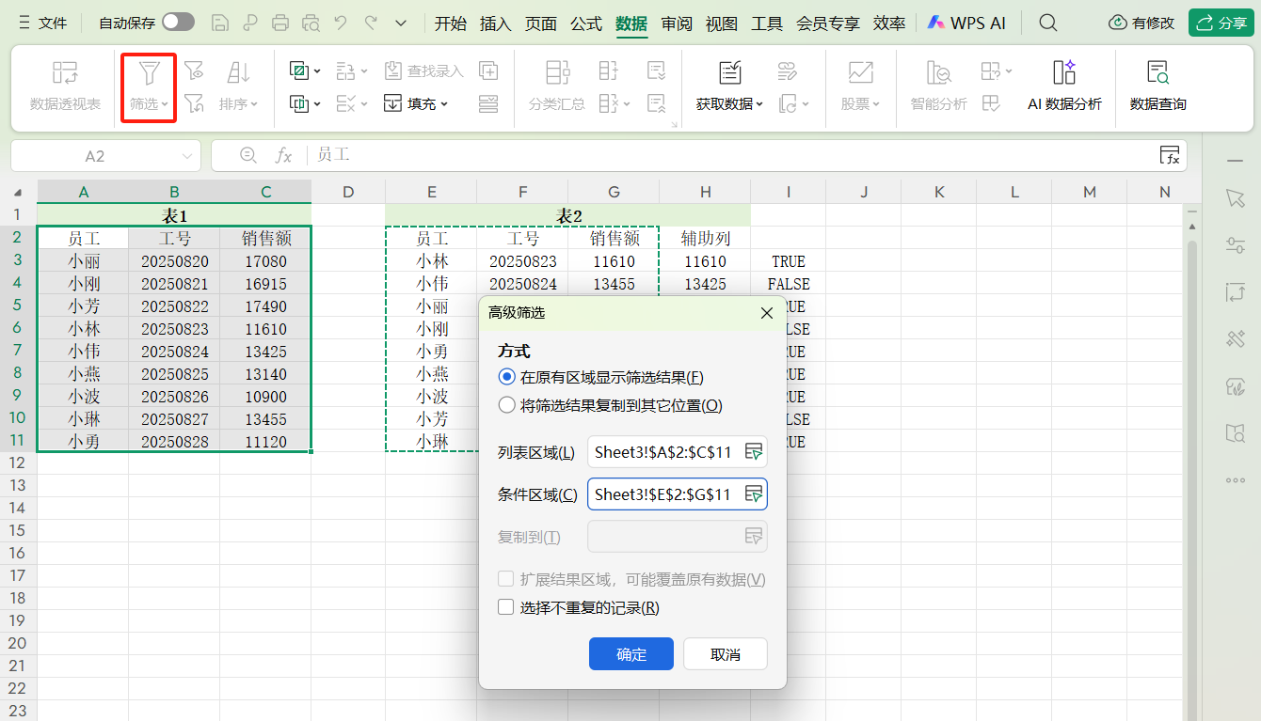The width and height of the screenshot is (1261, 721).
Task: Click the reapply filter funnel icon
Action: 194,103
